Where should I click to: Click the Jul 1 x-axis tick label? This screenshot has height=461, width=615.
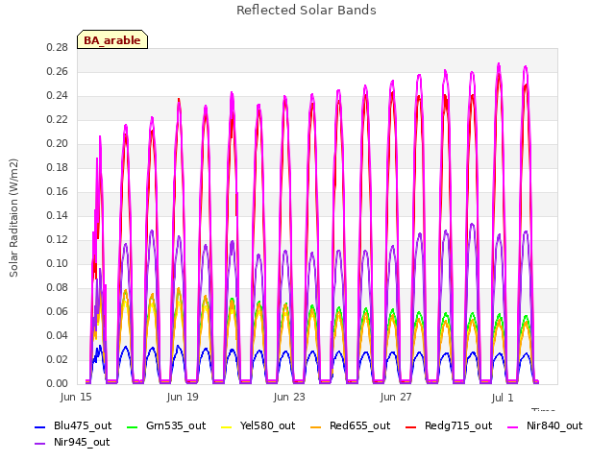pyautogui.click(x=503, y=398)
